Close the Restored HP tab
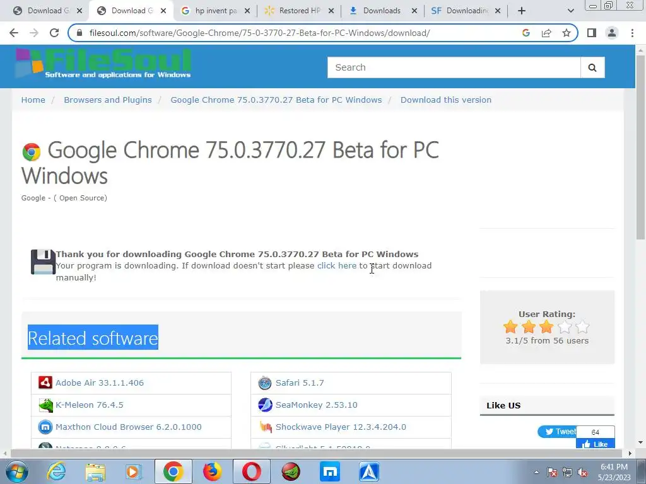The height and width of the screenshot is (484, 646). coord(331,11)
